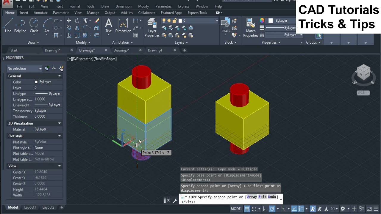Toggle PICKADD mode in Properties palette
381x214 pixels.
point(47,68)
